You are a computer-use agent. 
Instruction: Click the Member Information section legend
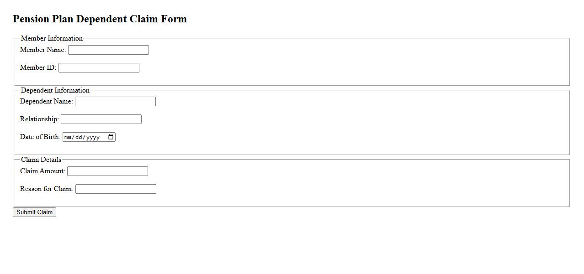point(52,38)
